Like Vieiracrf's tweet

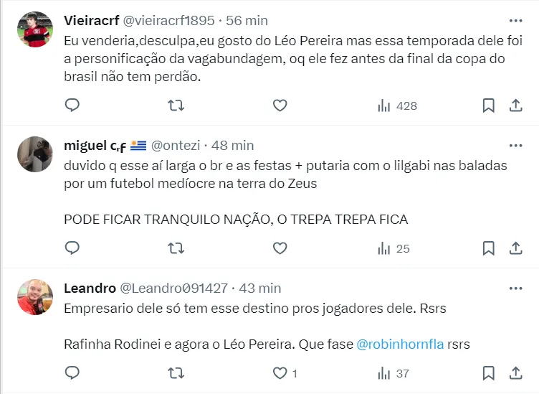coord(280,105)
